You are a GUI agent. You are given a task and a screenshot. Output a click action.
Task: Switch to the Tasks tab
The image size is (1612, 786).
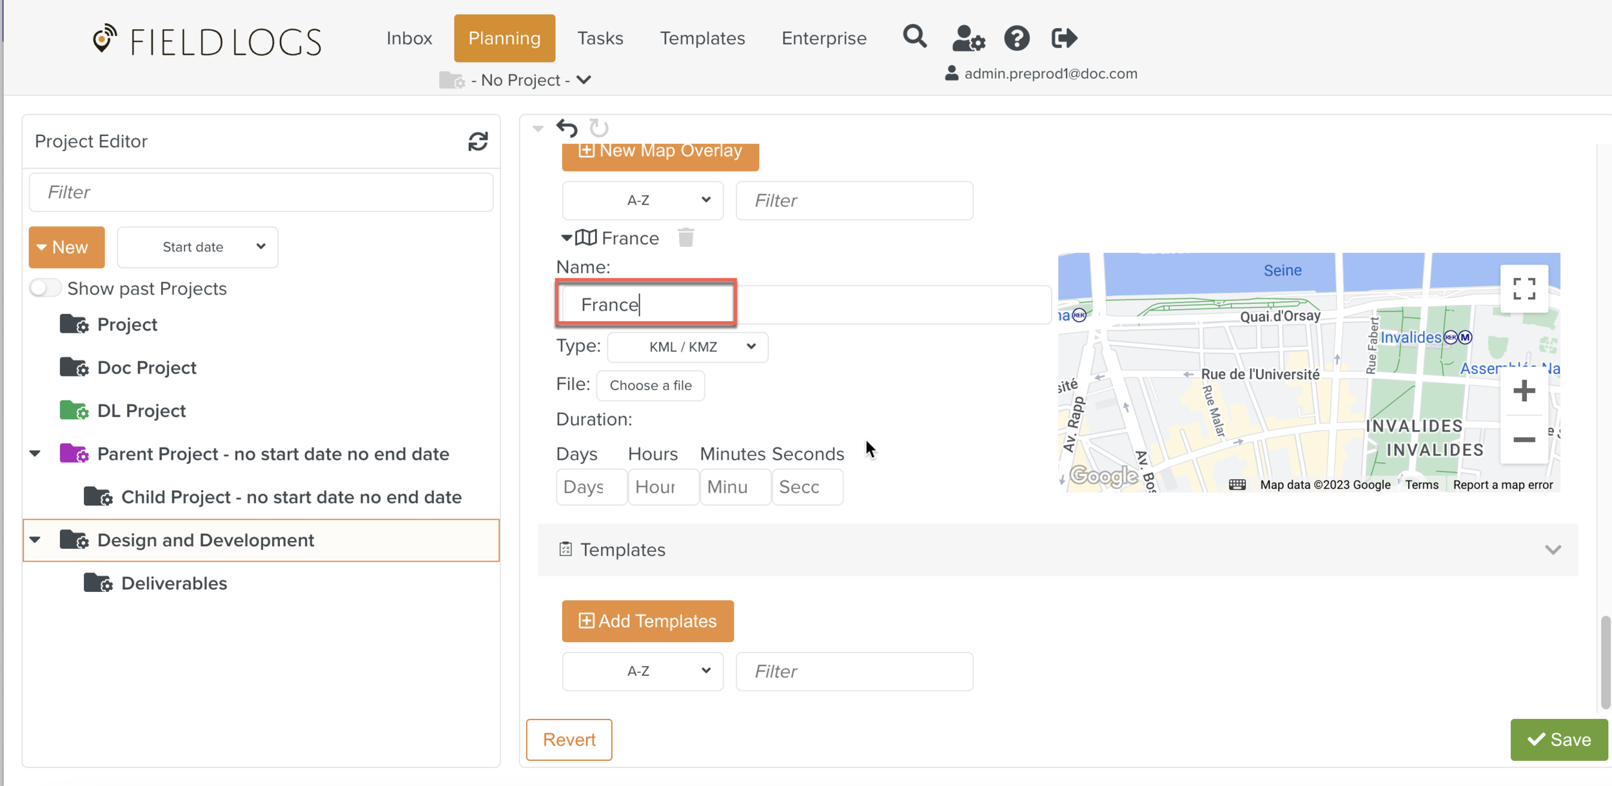point(600,38)
